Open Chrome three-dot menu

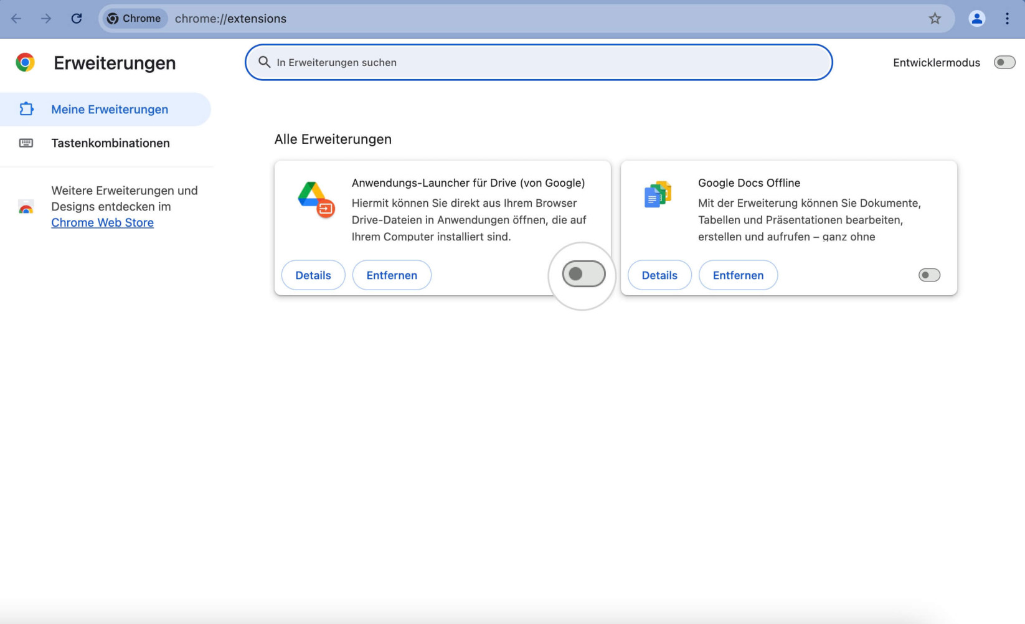[1007, 19]
